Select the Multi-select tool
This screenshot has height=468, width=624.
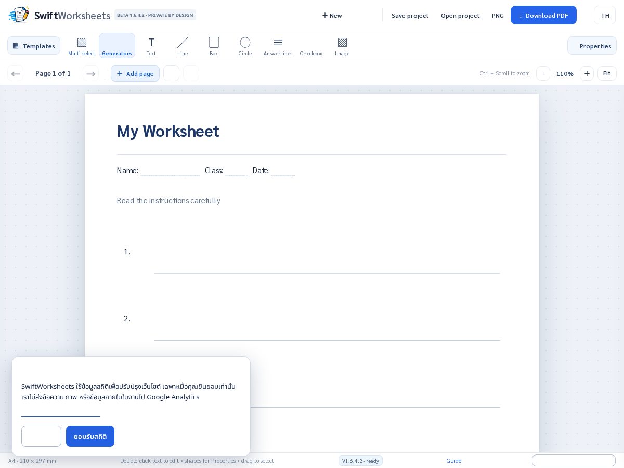point(82,46)
